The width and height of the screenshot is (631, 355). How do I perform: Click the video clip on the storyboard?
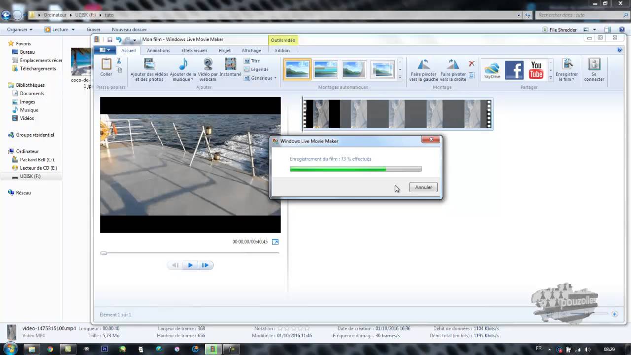point(397,114)
